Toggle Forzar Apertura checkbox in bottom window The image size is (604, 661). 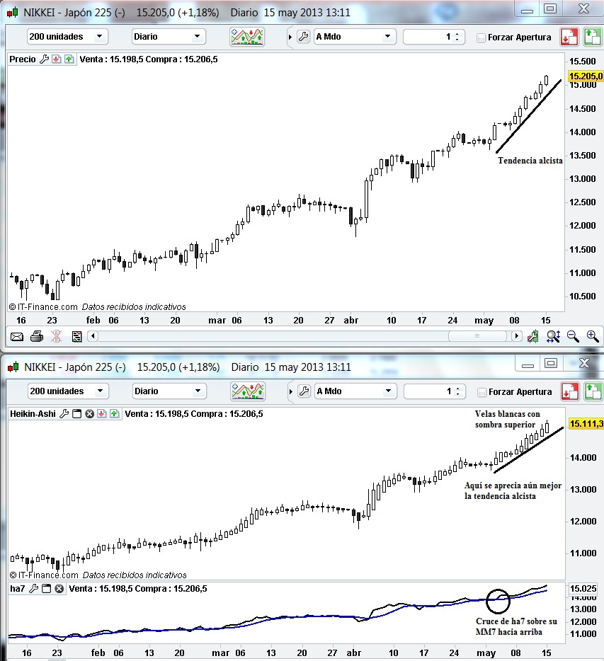click(482, 392)
